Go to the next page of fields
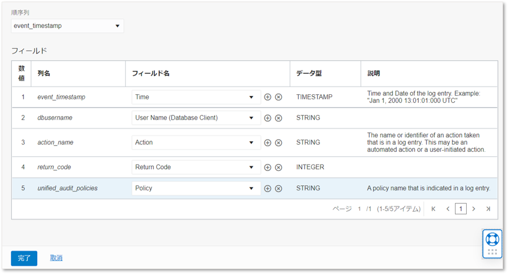The width and height of the screenshot is (508, 274). [474, 209]
